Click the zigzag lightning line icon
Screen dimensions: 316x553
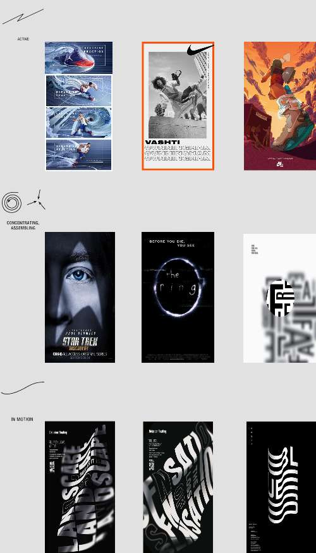tap(23, 16)
